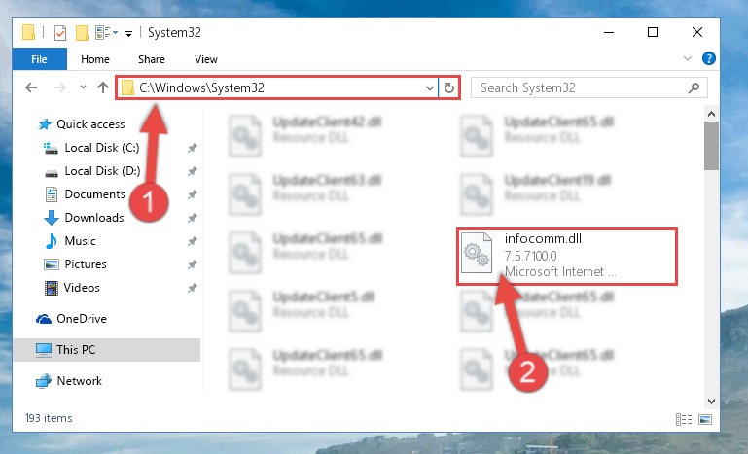Open recent locations dropdown arrow
The height and width of the screenshot is (454, 748).
pyautogui.click(x=83, y=87)
